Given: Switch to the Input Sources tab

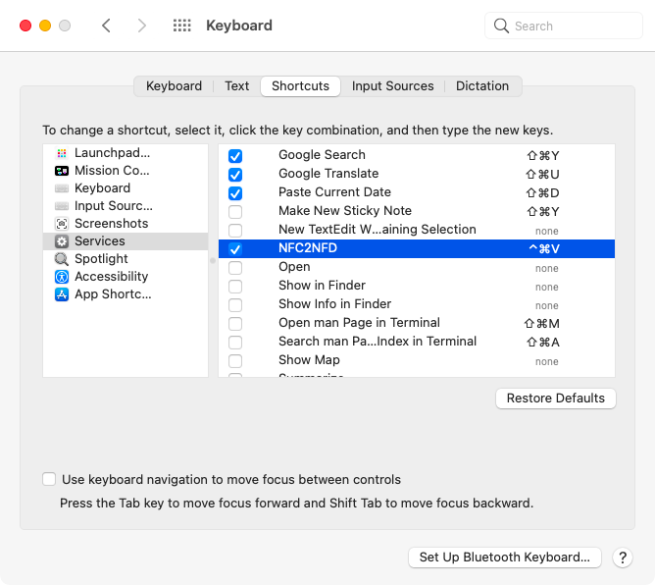Looking at the screenshot, I should click(x=392, y=86).
